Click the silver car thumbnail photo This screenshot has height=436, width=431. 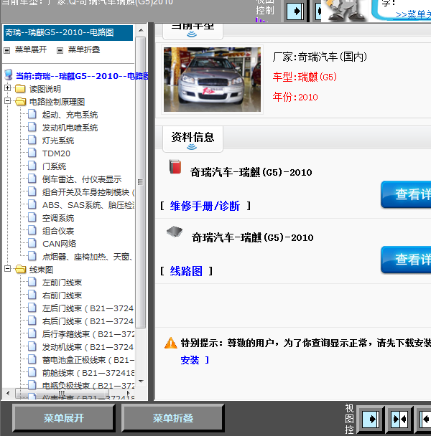(212, 80)
